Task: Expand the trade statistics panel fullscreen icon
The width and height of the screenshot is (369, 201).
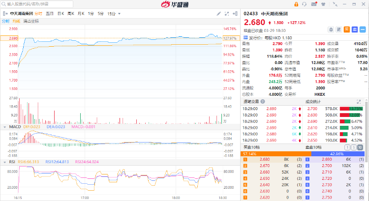Action: [359, 102]
